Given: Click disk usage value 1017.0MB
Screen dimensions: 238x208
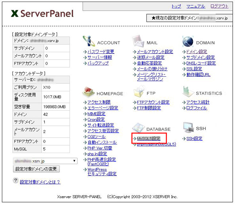Looking at the screenshot, I should [x=56, y=97].
